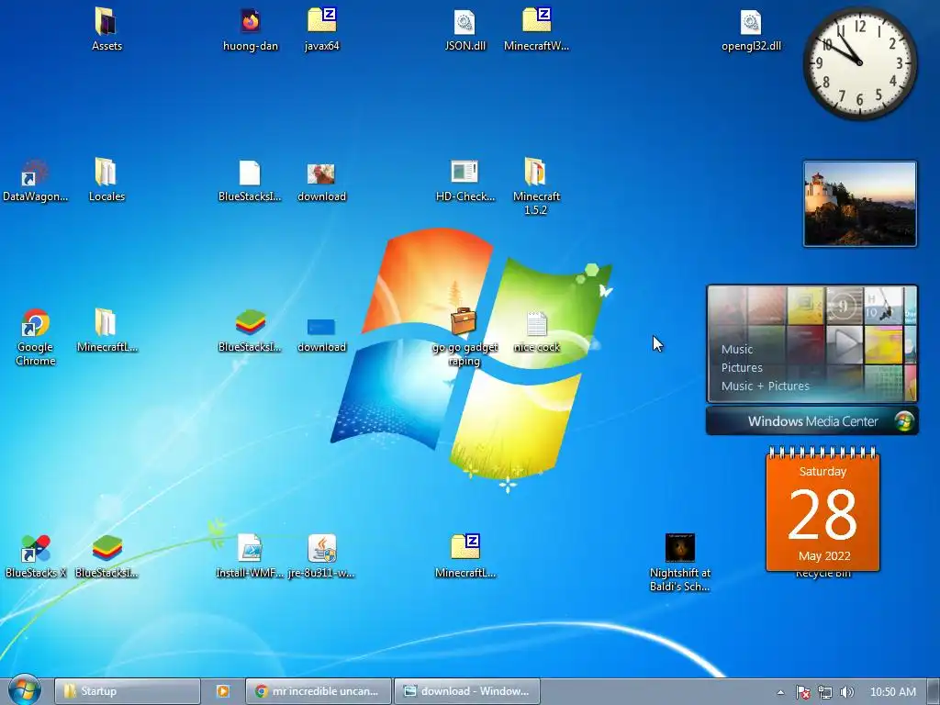Select the briefcase icon on the wallpaper logo

(x=464, y=321)
